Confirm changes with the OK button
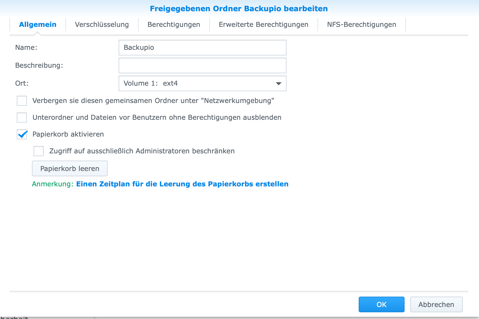Image resolution: width=479 pixels, height=319 pixels. pos(381,304)
